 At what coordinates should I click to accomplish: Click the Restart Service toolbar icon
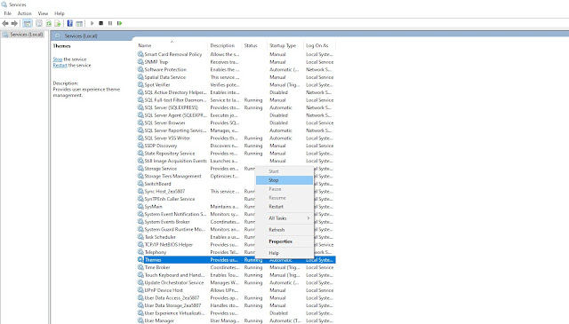click(x=119, y=23)
